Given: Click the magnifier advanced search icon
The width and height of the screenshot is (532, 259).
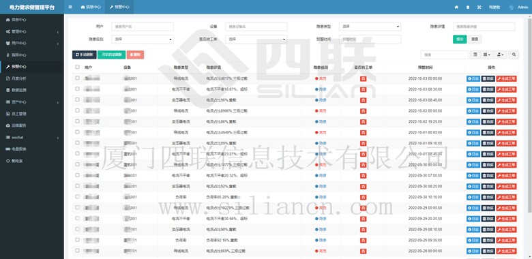Looking at the screenshot, I should (514, 55).
